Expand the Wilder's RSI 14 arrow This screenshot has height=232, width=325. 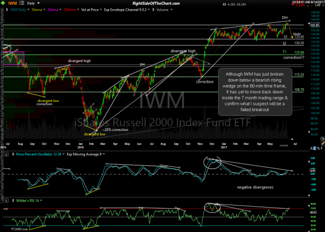41,201
